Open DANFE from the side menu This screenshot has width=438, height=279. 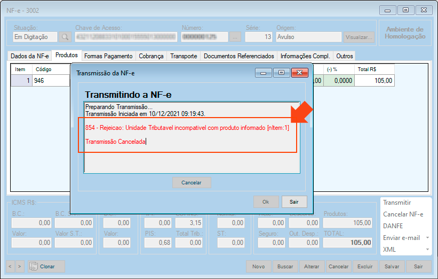pos(393,226)
